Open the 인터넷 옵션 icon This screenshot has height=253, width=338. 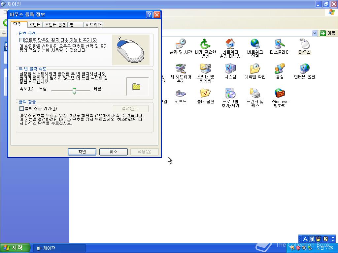[x=305, y=71]
